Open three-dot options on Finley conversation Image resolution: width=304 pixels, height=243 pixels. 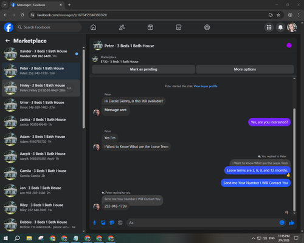pyautogui.click(x=69, y=88)
